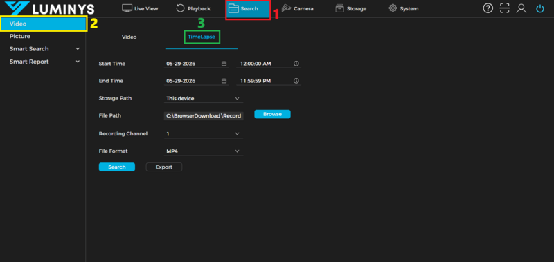
Task: Click the Start Time 12:00:00 AM field
Action: [x=269, y=64]
